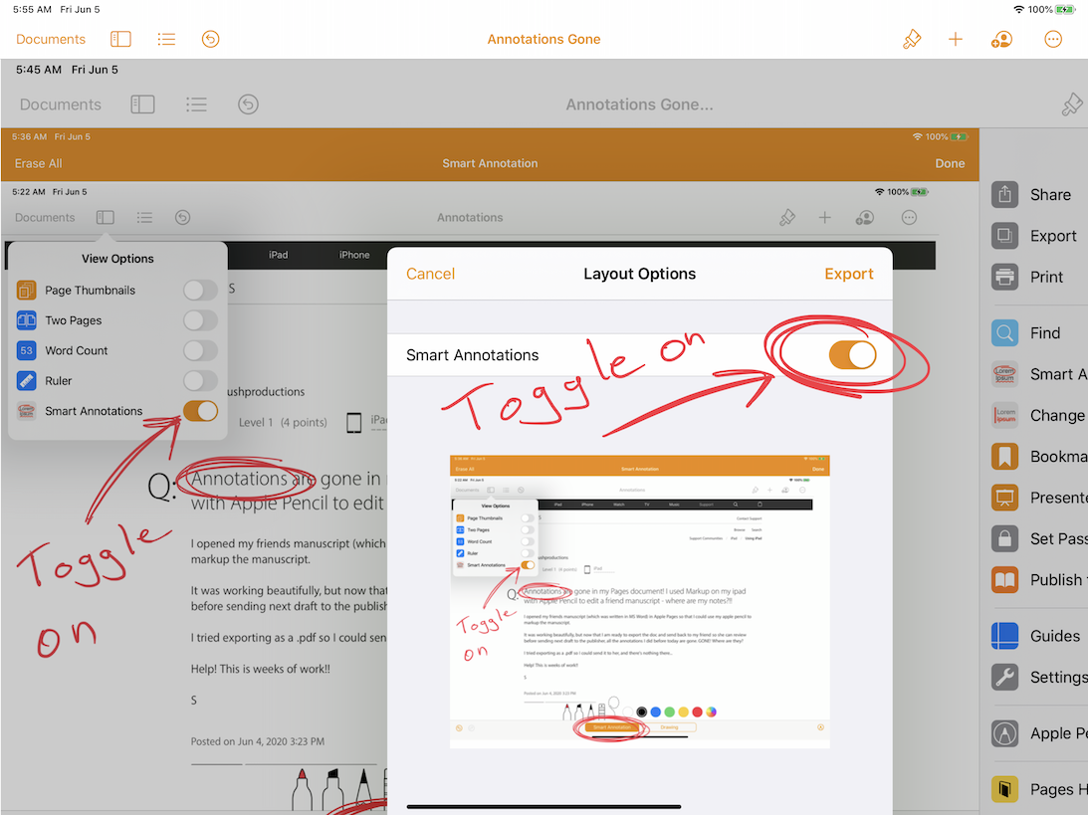Screen dimensions: 1088x815
Task: Tap the Change Tracking icon in the More menu
Action: coord(1004,415)
